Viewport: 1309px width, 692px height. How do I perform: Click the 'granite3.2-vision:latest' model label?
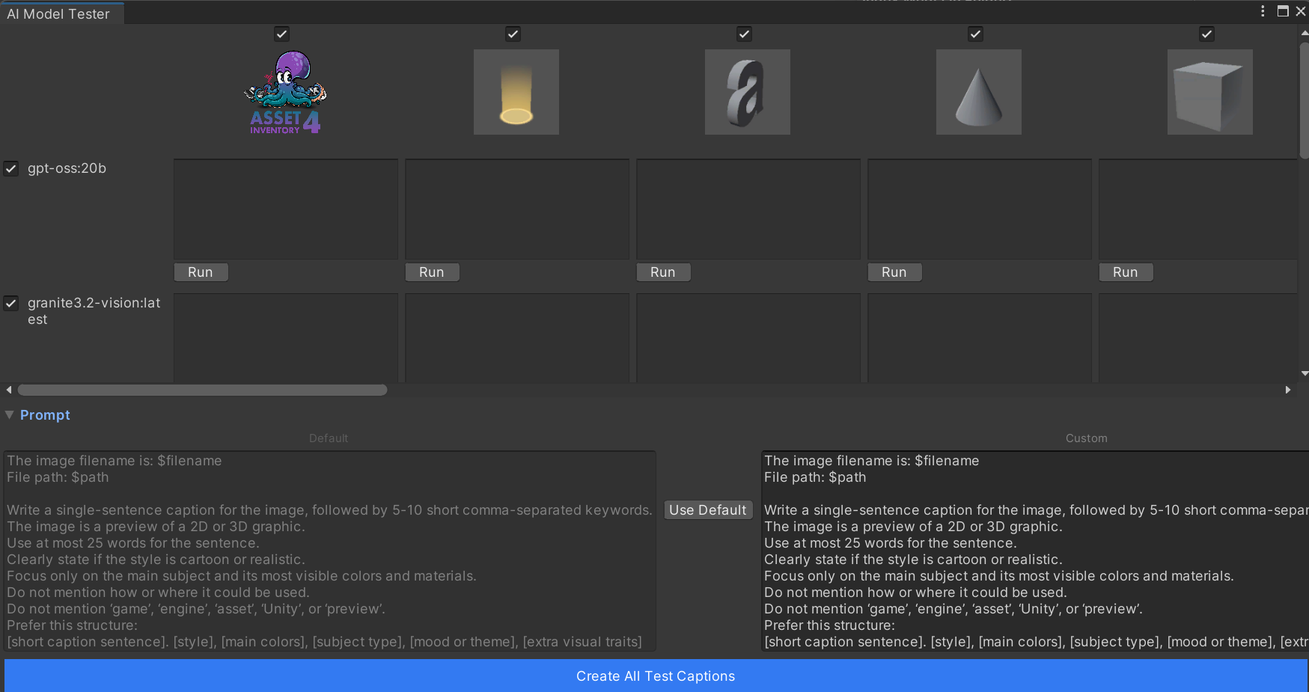click(x=94, y=311)
